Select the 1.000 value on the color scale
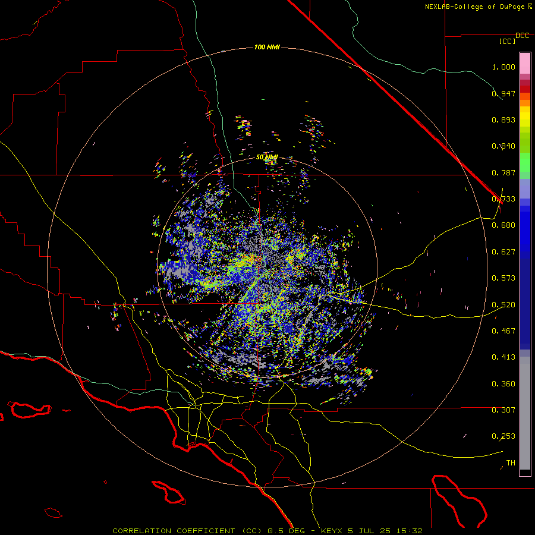Viewport: 535px width, 535px height. pyautogui.click(x=503, y=67)
